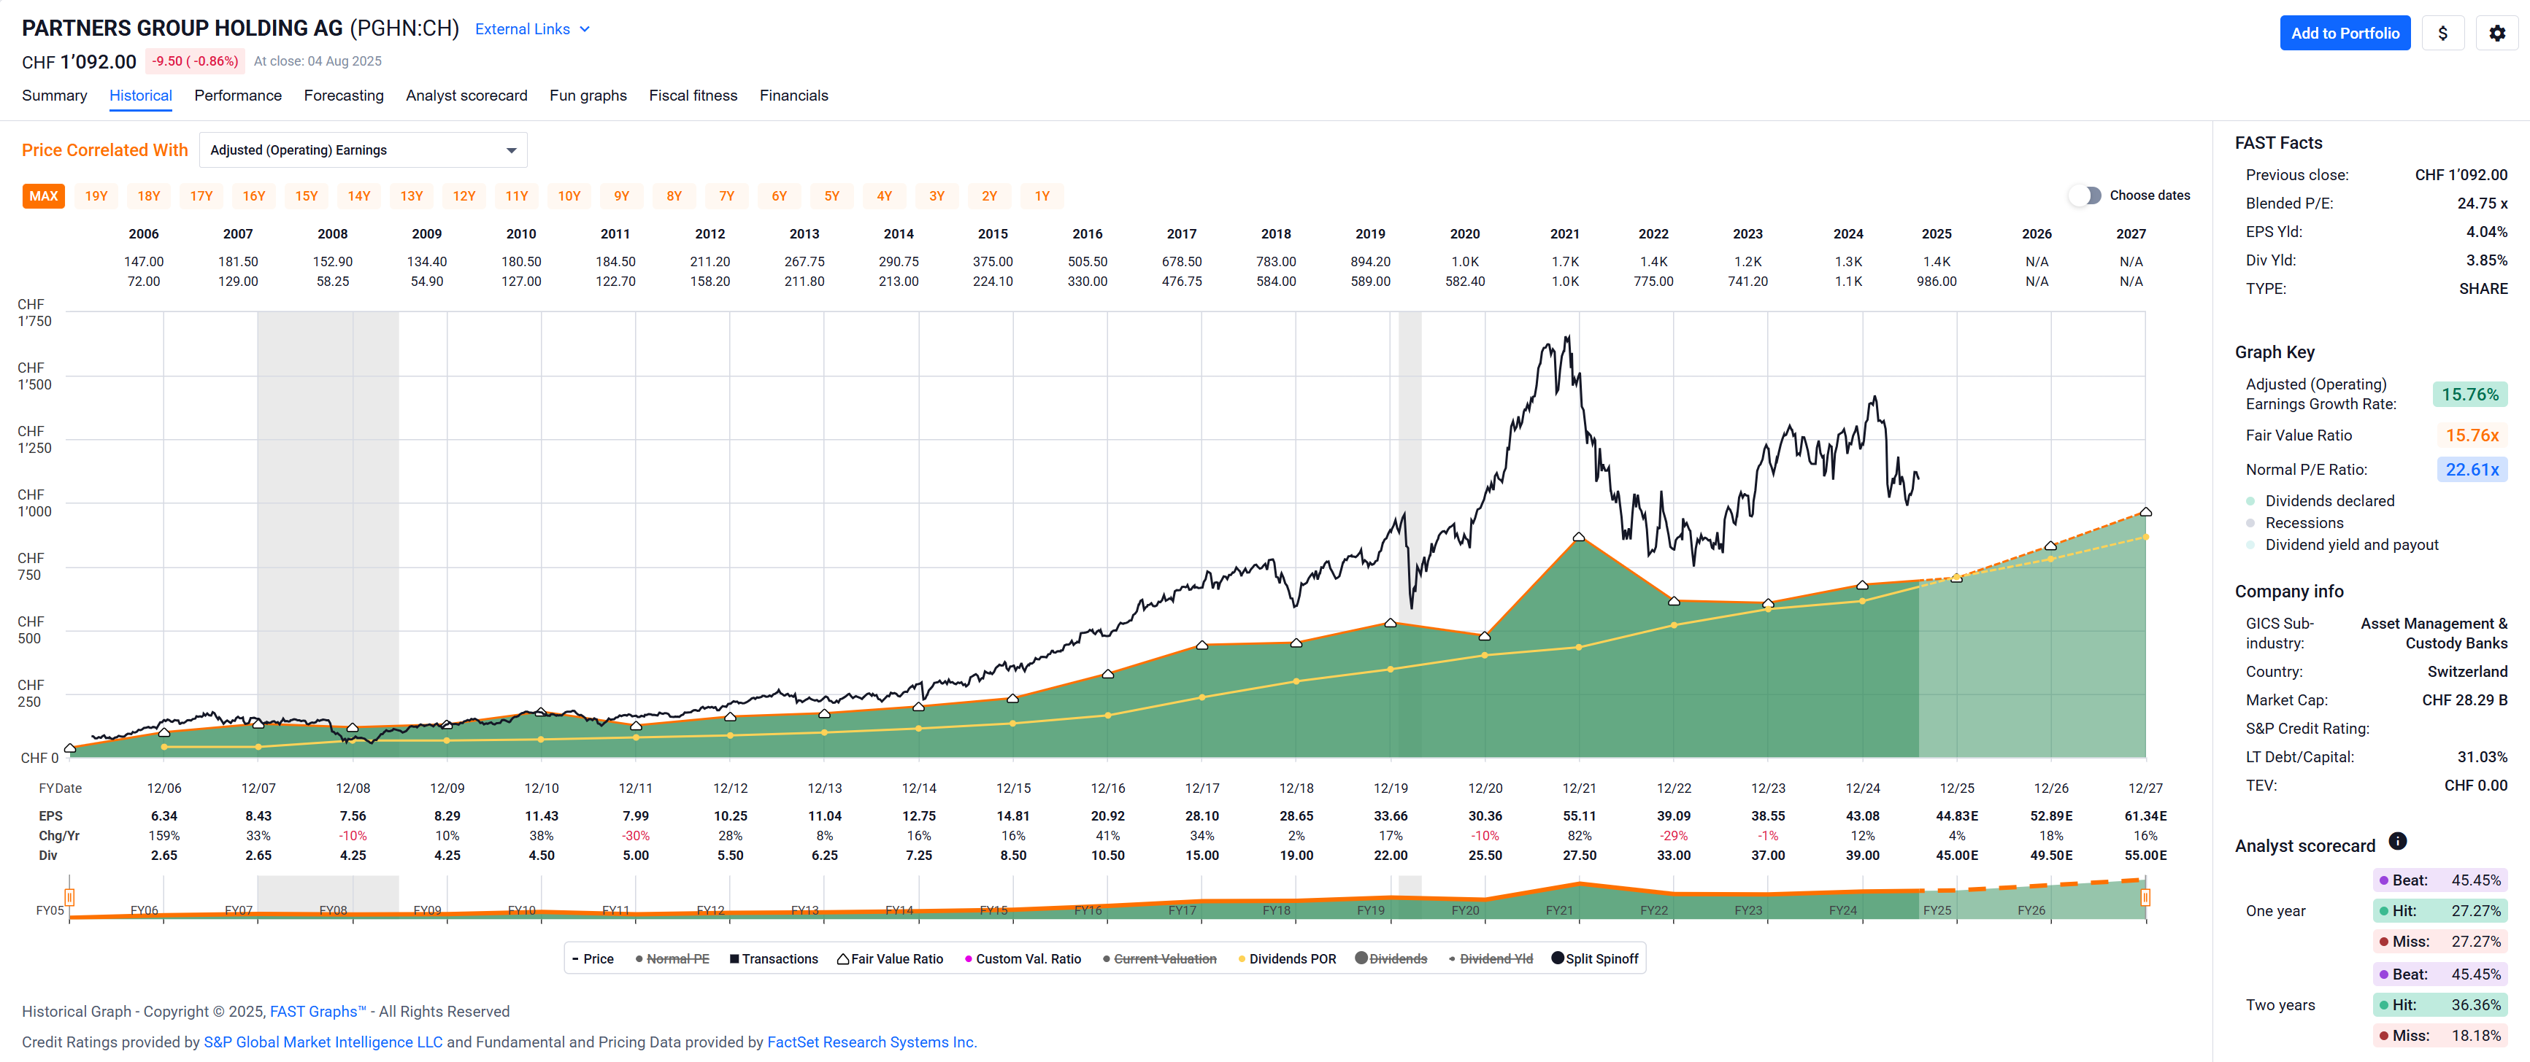The image size is (2530, 1062).
Task: Click the green Earnings Growth Rate 15.76% badge
Action: [2469, 395]
